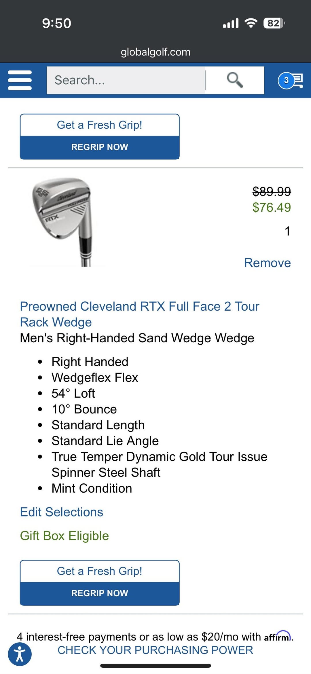Tap the battery indicator in status bar
This screenshot has height=674, width=311.
coord(274,23)
